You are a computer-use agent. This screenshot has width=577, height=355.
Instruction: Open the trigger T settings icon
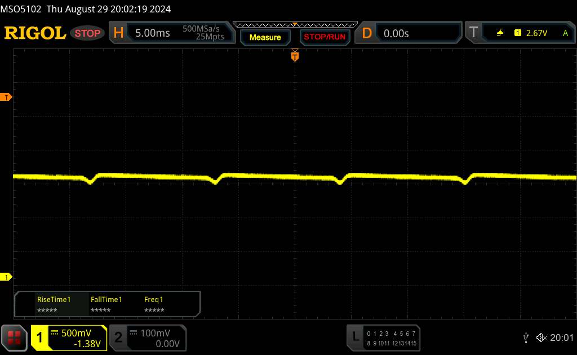[x=473, y=33]
